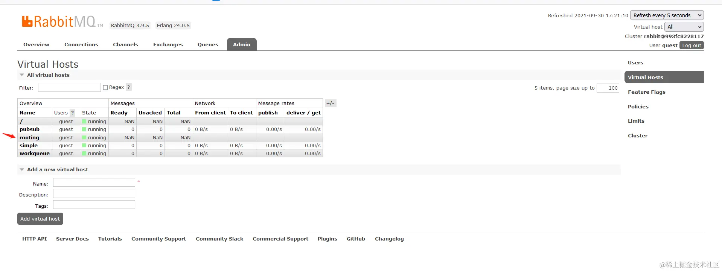Click the RabbitMQ logo
The image size is (722, 271).
pos(62,21)
